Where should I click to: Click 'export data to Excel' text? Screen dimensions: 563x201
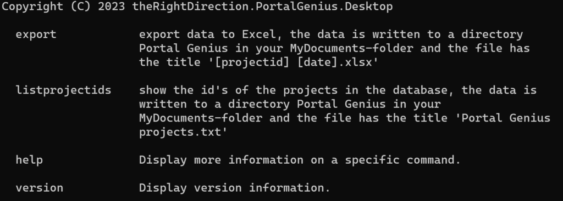click(207, 35)
